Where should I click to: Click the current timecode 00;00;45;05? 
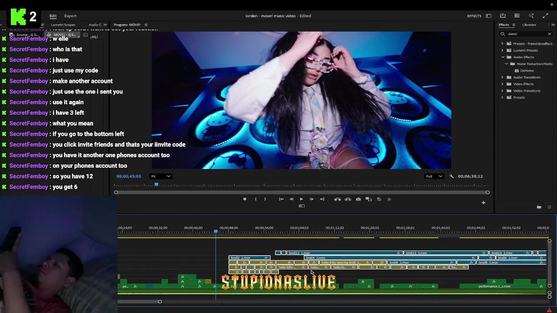coord(128,176)
